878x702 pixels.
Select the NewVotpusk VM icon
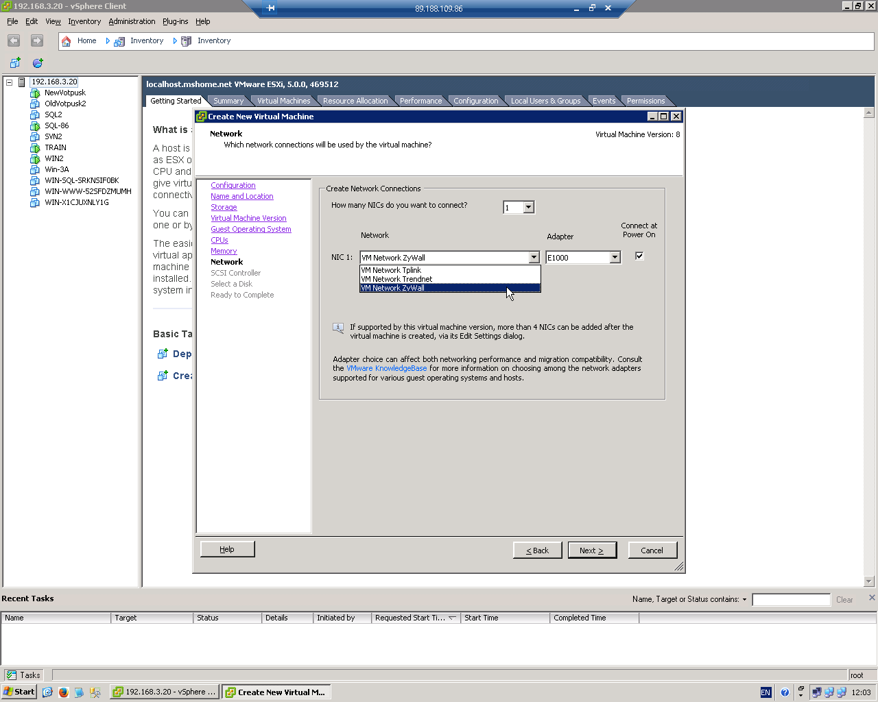(35, 93)
